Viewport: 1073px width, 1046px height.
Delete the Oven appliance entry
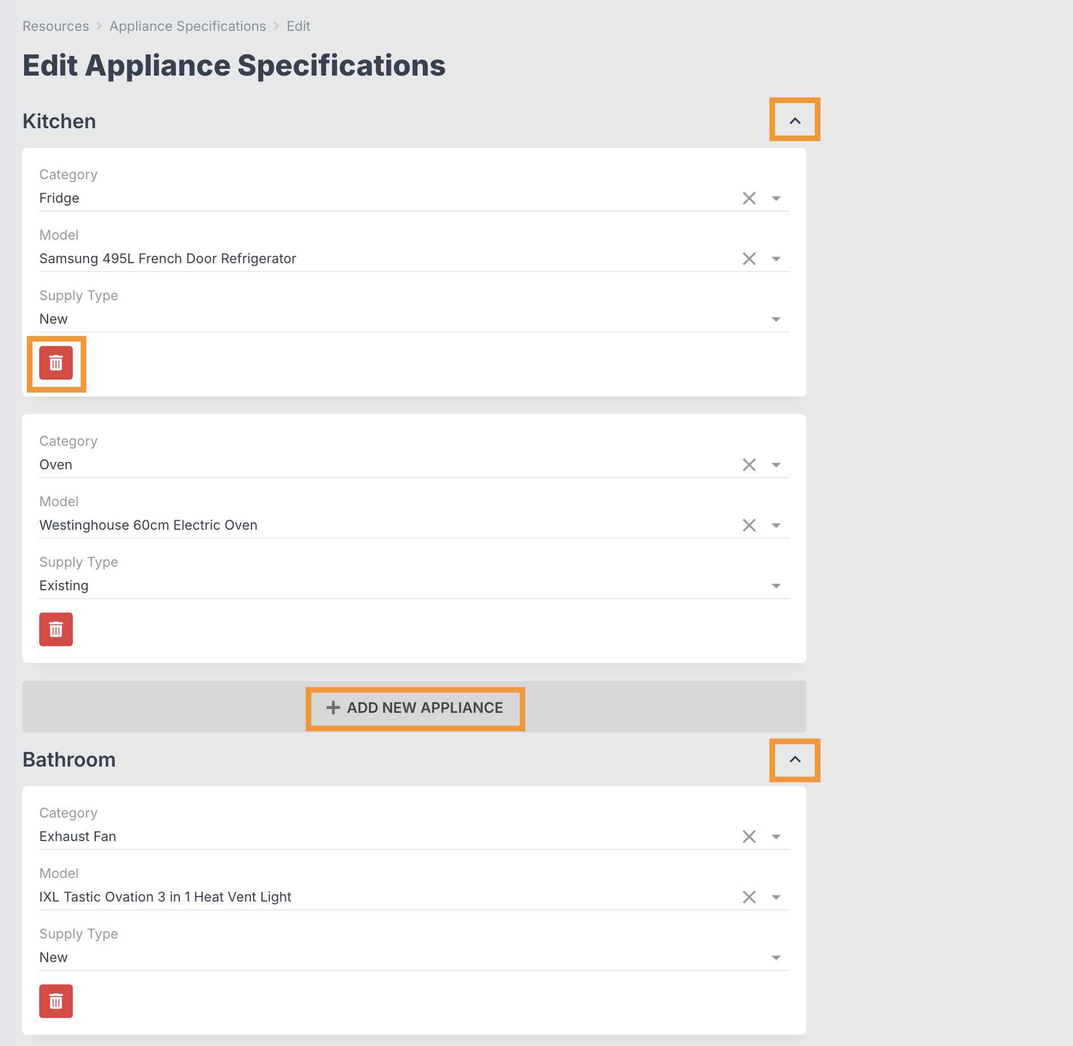[56, 629]
